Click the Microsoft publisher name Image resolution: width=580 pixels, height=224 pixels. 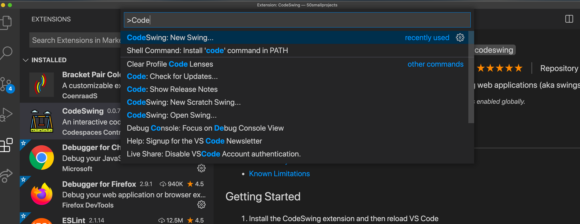point(77,169)
